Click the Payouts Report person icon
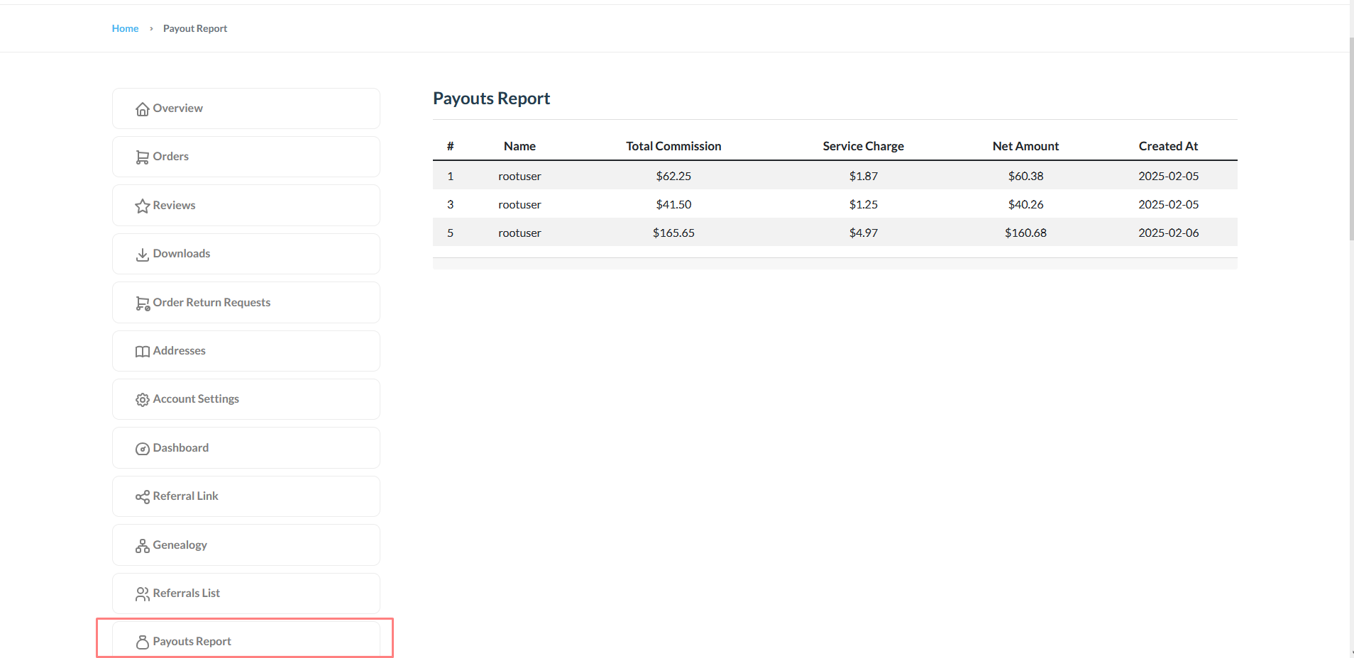Screen dimensions: 1354x658 point(142,642)
